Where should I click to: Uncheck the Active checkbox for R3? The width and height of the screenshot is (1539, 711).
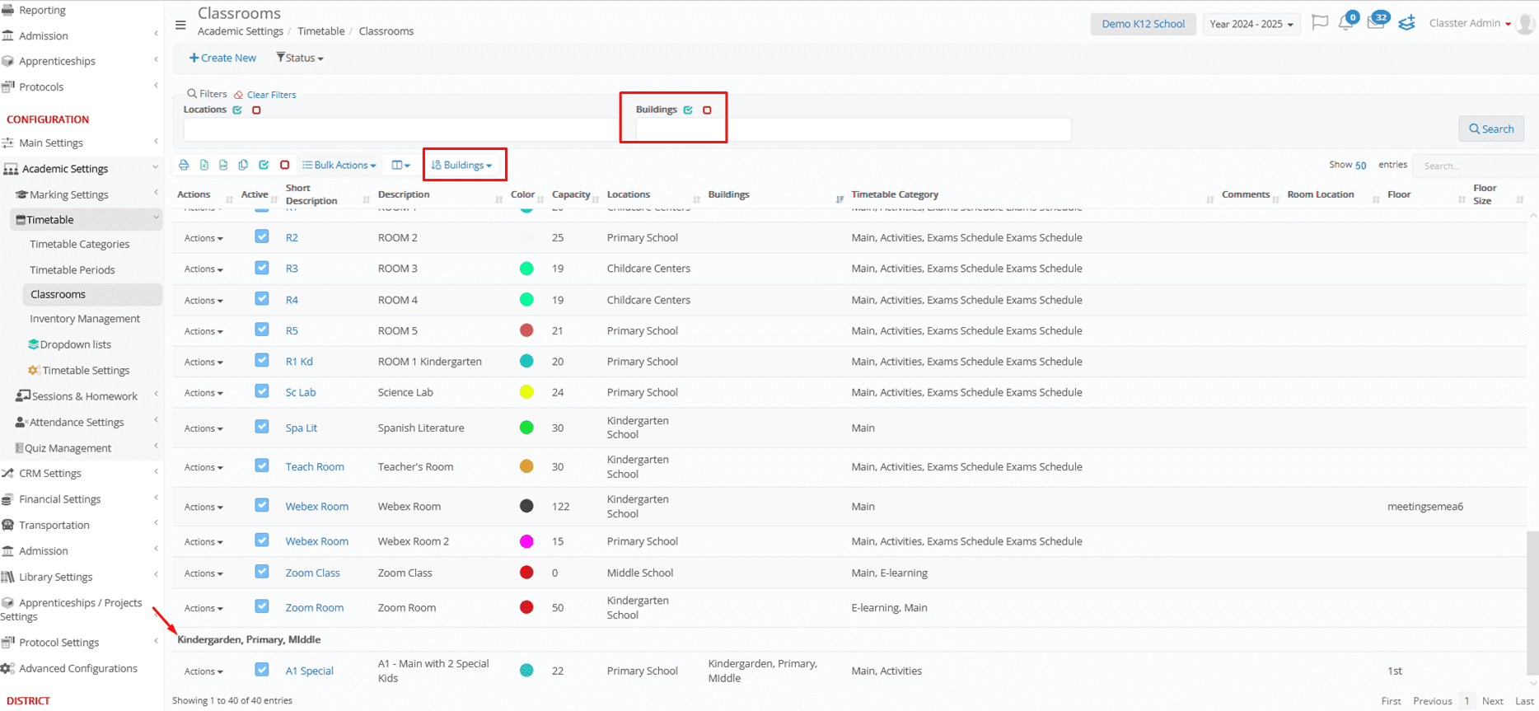(262, 268)
